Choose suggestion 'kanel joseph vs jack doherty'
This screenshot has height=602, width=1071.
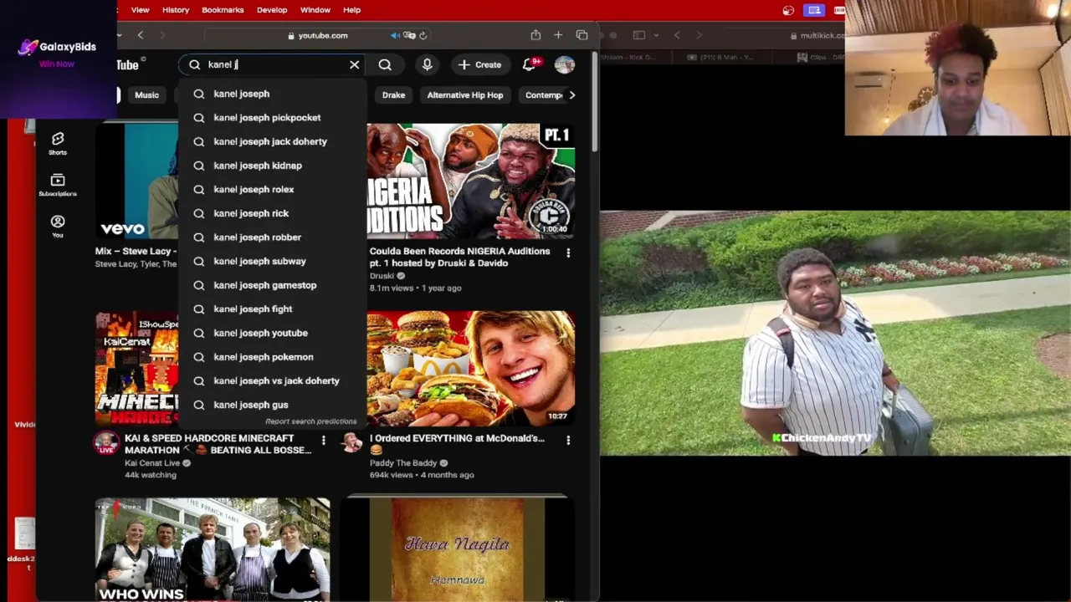point(272,380)
